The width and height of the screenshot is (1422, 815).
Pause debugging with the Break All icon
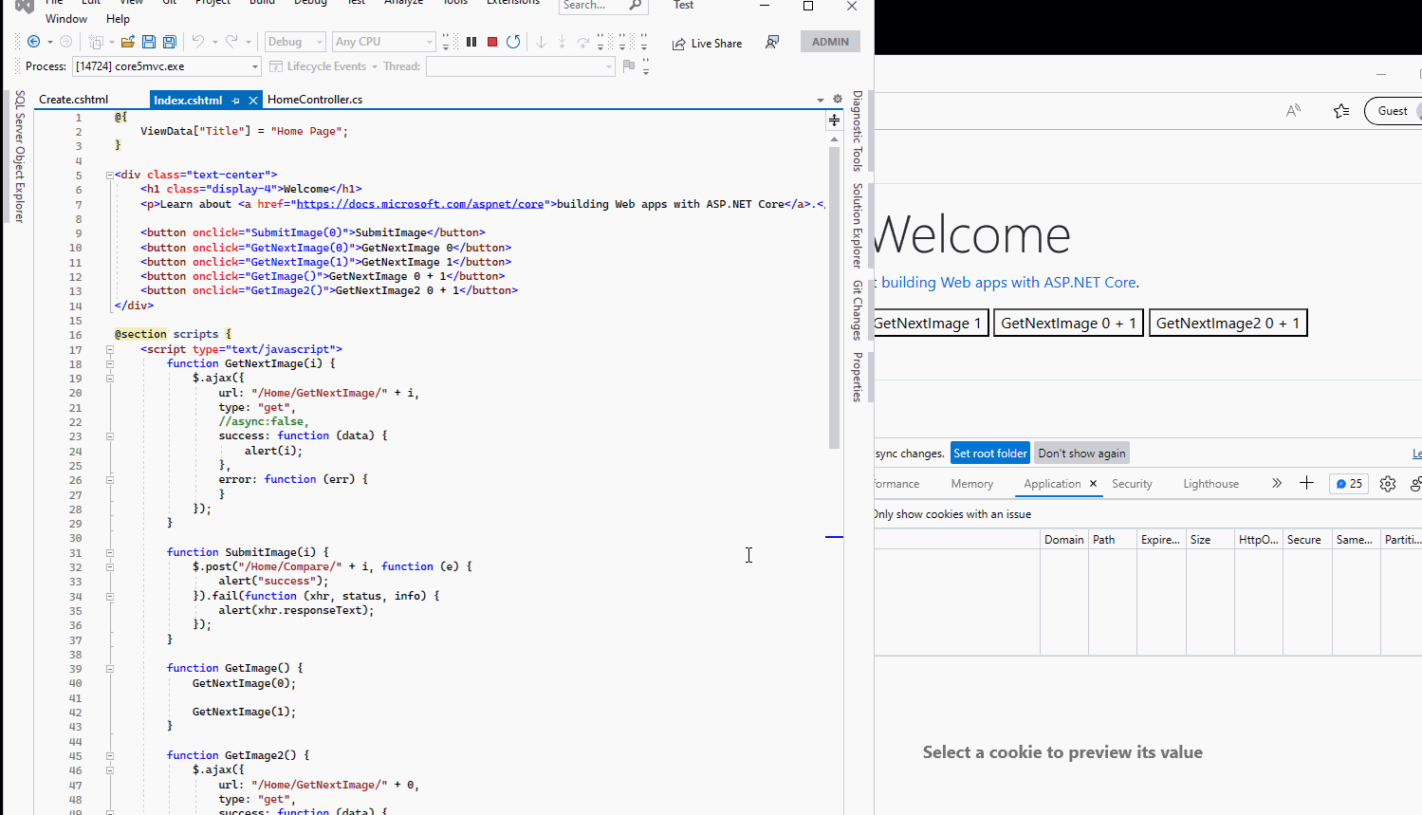471,42
